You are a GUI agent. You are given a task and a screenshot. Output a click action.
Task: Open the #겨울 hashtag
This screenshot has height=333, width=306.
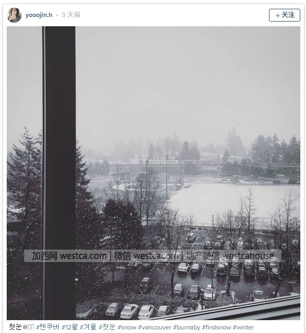[88, 327]
